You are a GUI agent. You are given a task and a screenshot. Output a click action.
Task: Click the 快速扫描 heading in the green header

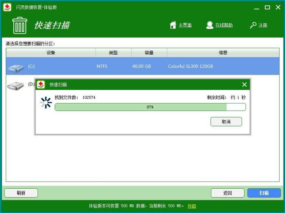pos(52,25)
